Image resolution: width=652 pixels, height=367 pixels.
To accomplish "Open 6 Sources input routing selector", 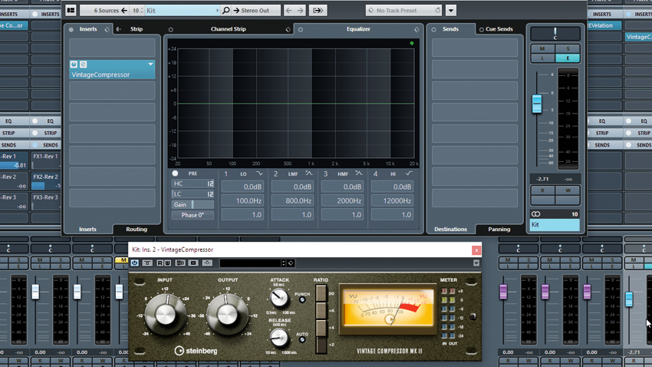I will (104, 11).
